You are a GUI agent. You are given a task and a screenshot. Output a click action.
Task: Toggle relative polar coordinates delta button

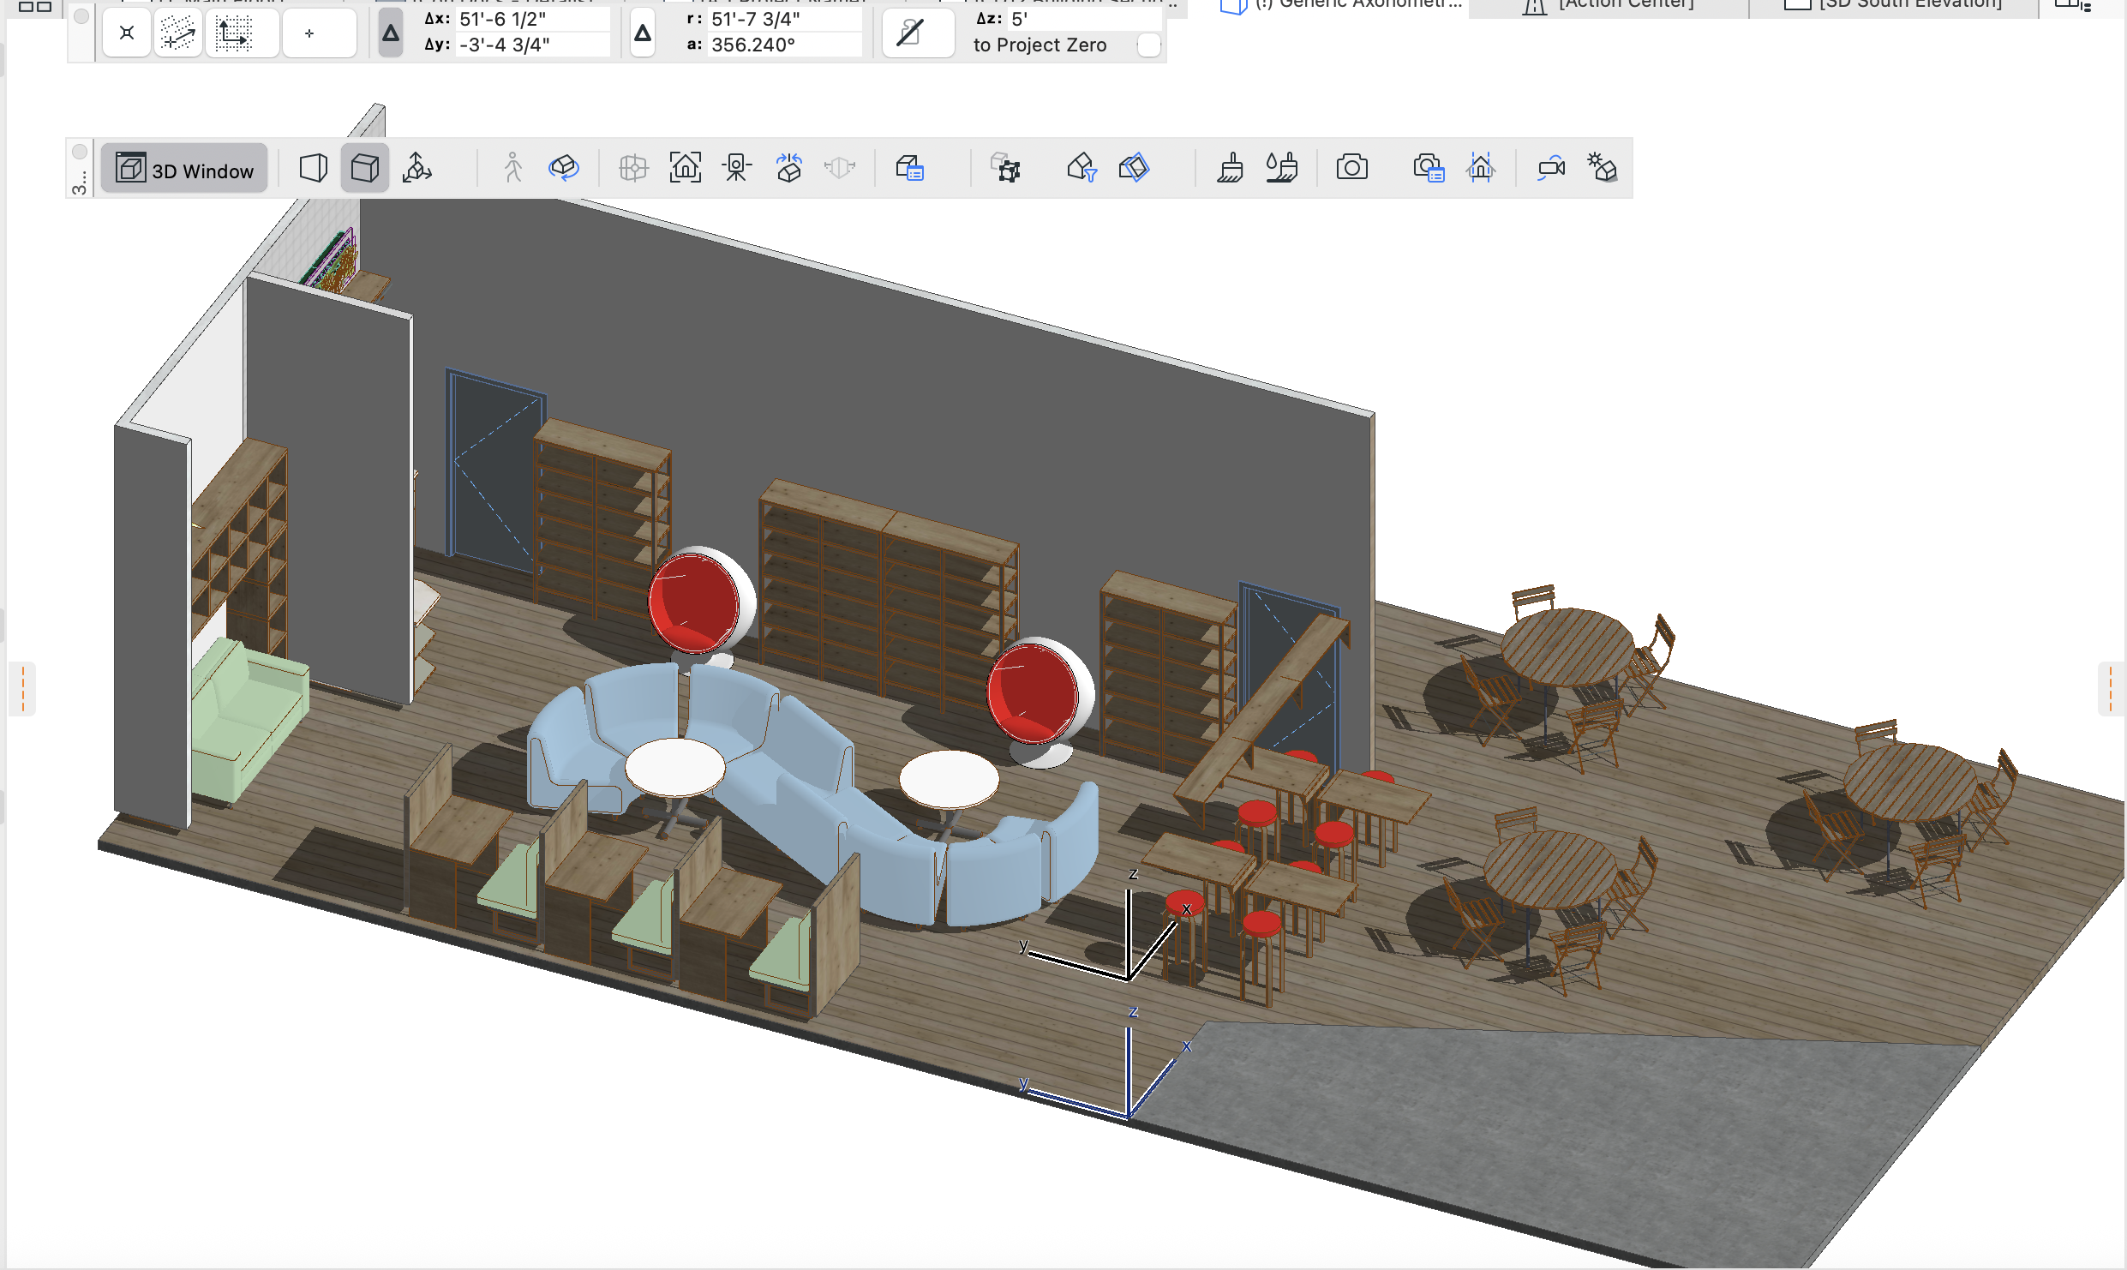pos(643,33)
